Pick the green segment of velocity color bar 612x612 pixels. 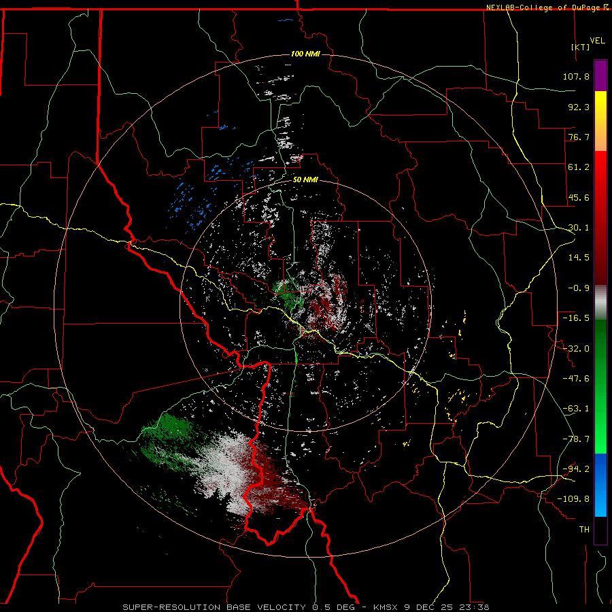pos(600,386)
